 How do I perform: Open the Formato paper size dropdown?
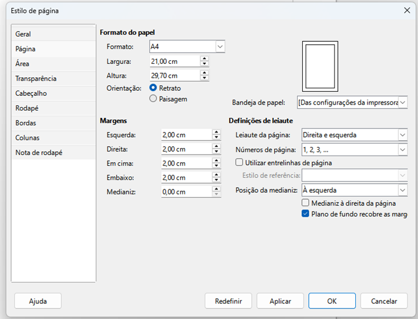point(220,46)
